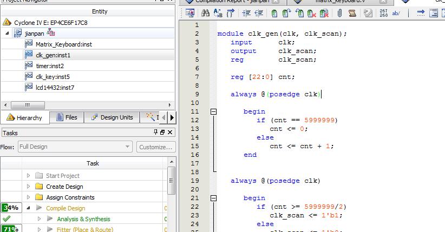
Task: Select timer:inst2 in the hierarchy
Action: pyautogui.click(x=49, y=66)
